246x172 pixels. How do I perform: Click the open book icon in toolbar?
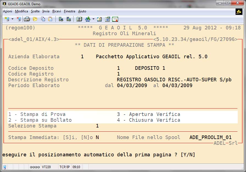coord(79,19)
